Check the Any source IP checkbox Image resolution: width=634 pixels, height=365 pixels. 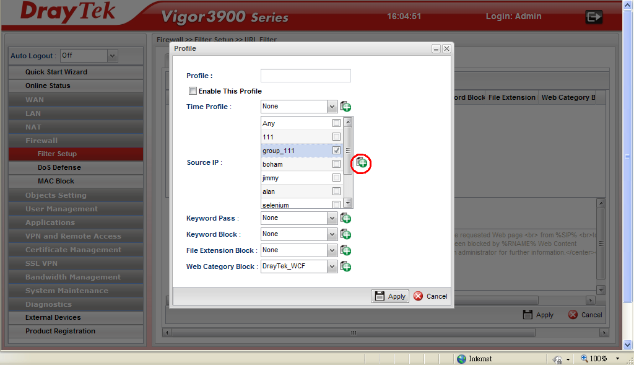pos(336,123)
